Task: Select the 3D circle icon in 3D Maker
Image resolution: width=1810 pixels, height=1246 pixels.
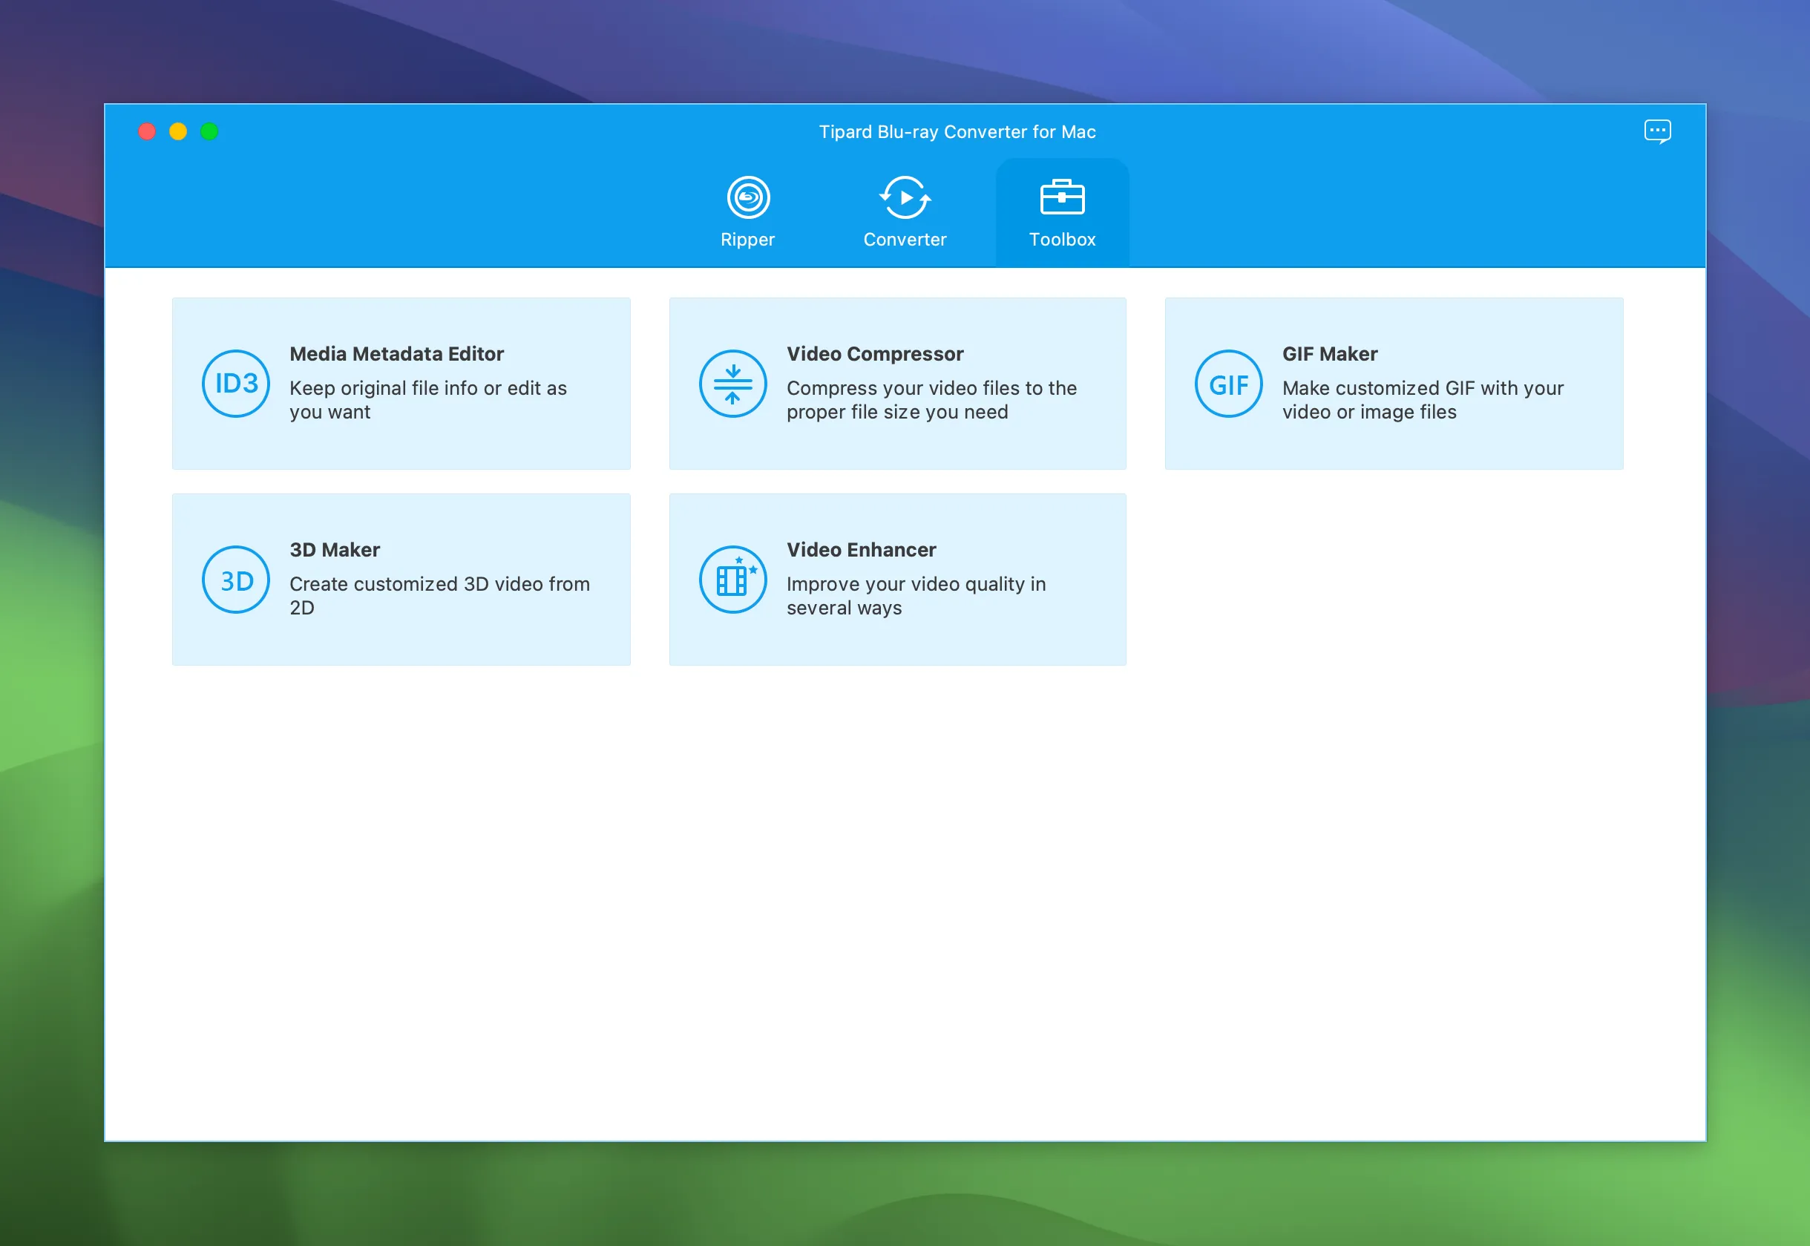Action: click(235, 580)
